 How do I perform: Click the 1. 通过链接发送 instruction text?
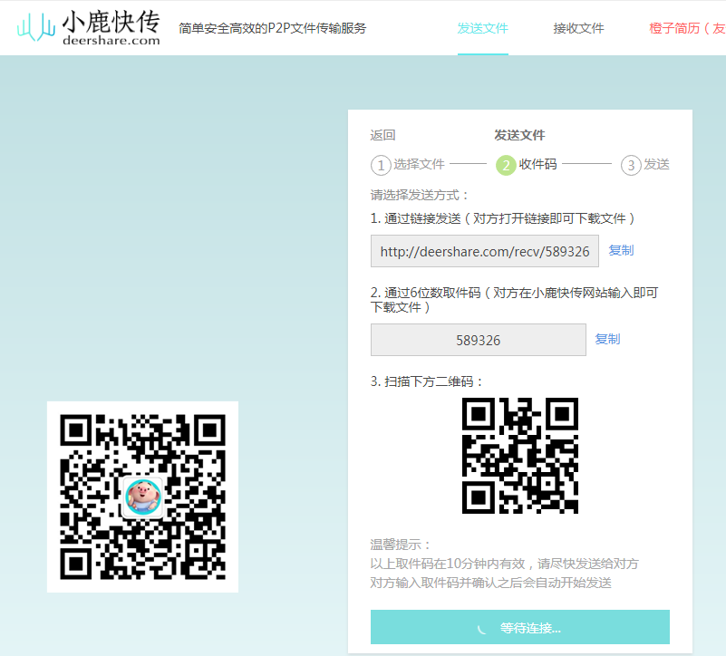click(x=502, y=218)
